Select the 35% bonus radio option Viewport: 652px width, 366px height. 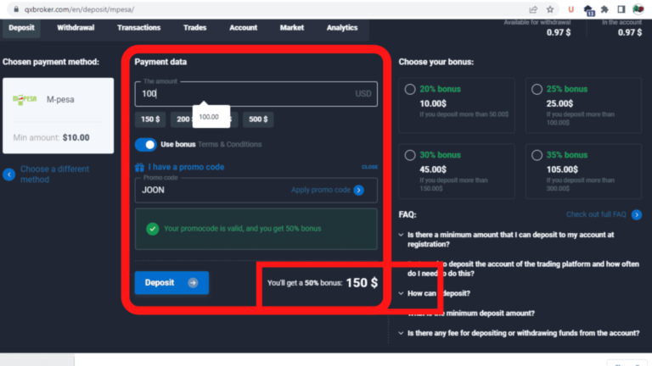[x=532, y=155]
